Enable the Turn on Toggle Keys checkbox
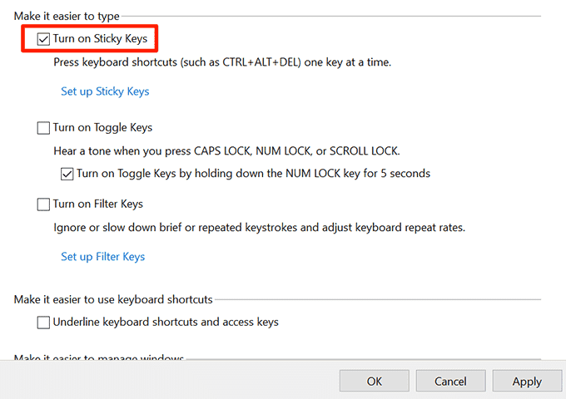Screen dimensions: 566x399 click(43, 128)
